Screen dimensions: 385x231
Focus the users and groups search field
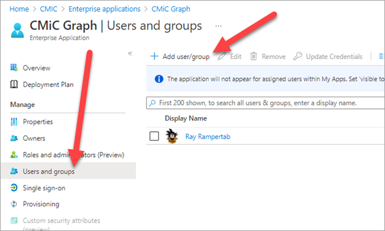tap(266, 103)
